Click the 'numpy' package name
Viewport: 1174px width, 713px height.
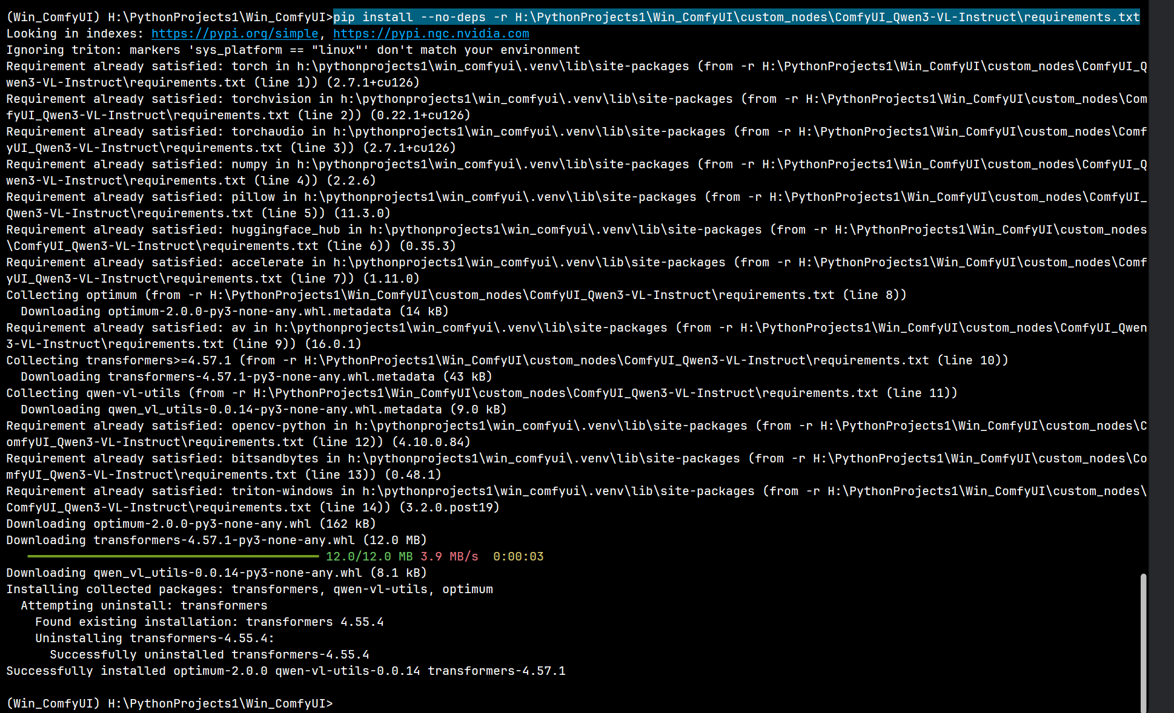(x=250, y=165)
